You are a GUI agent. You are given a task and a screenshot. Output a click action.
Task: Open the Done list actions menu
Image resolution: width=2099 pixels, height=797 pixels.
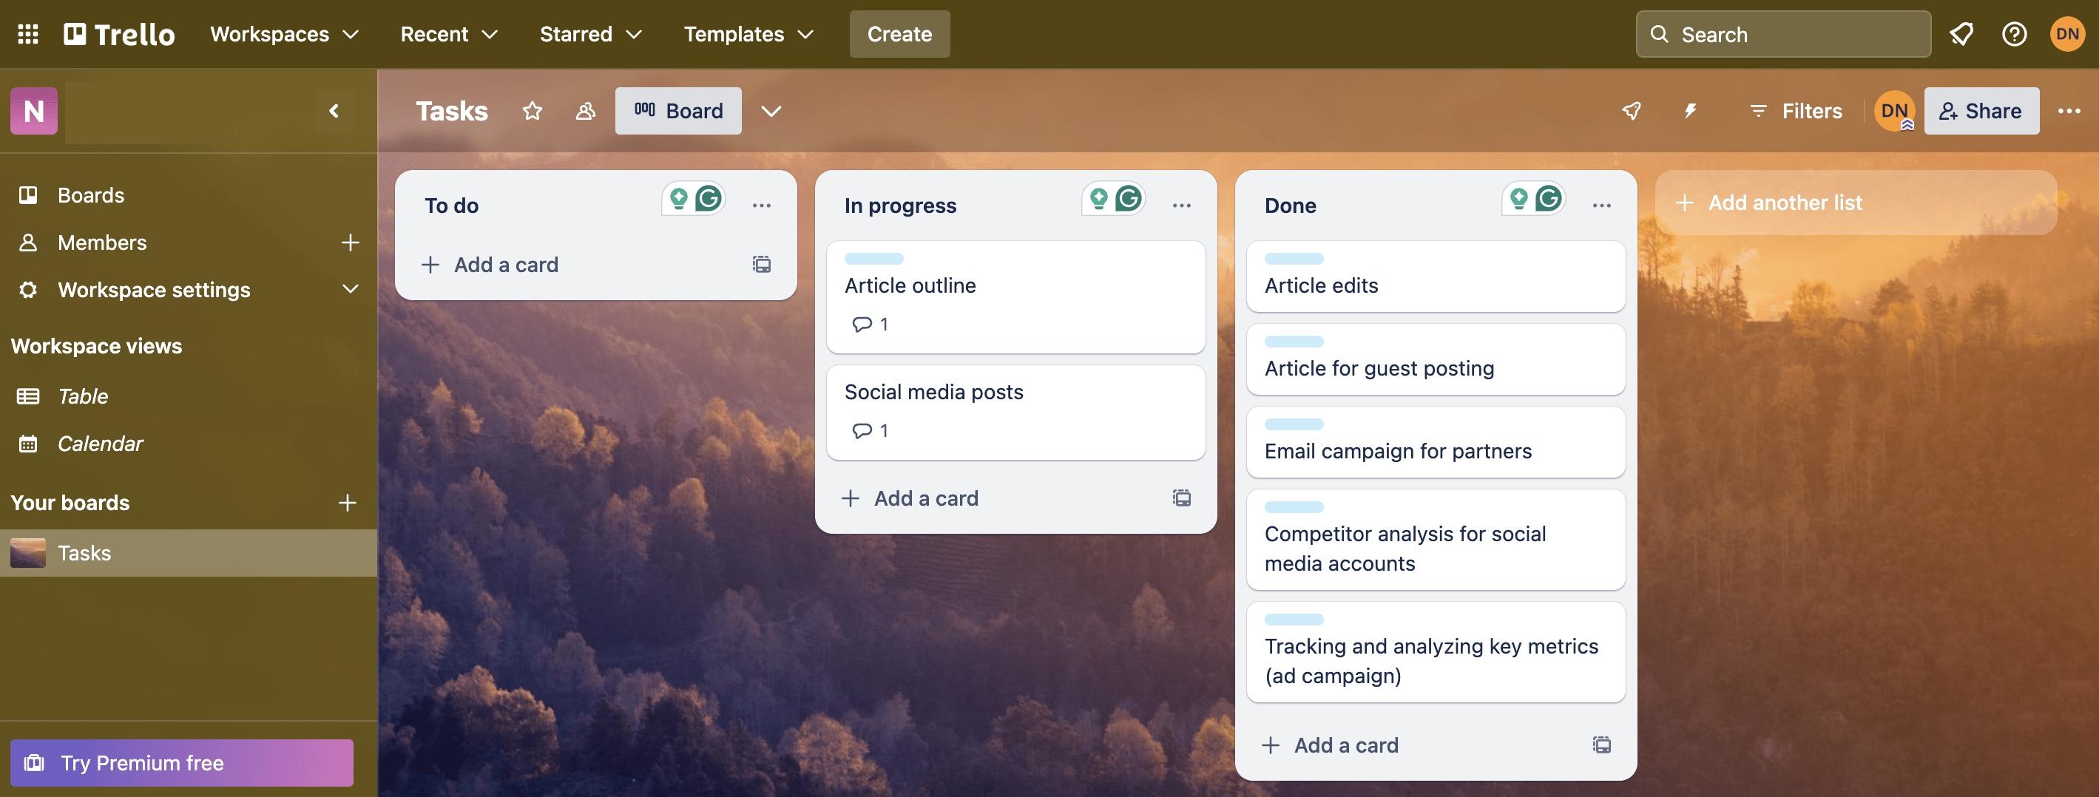click(1601, 206)
